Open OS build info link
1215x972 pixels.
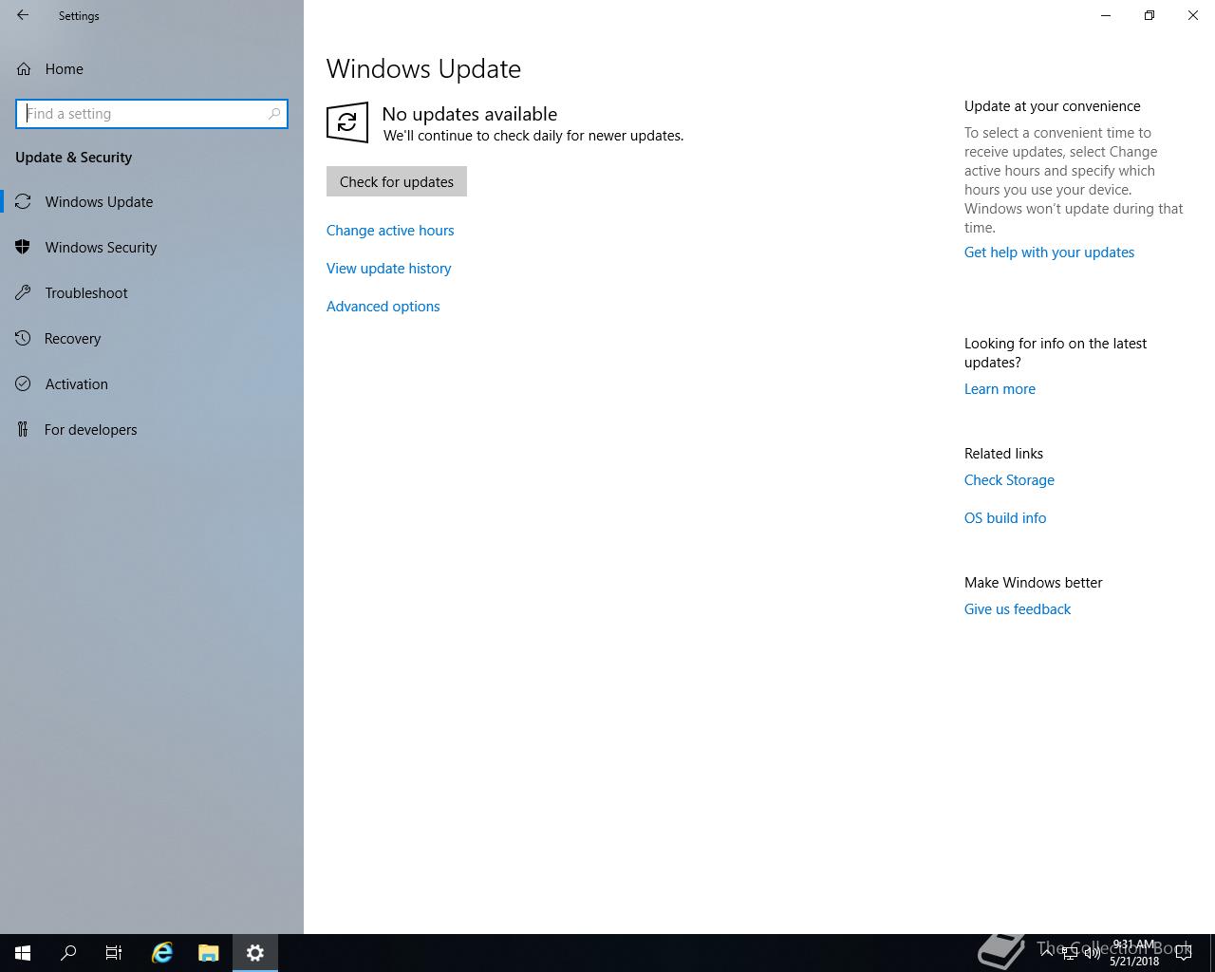tap(1005, 518)
